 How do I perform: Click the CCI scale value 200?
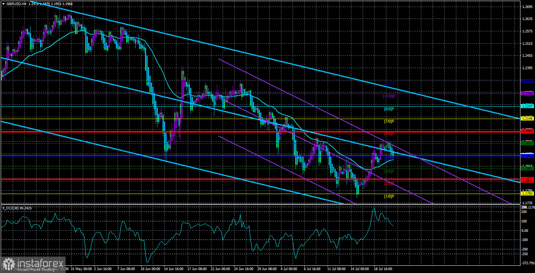coord(524,211)
